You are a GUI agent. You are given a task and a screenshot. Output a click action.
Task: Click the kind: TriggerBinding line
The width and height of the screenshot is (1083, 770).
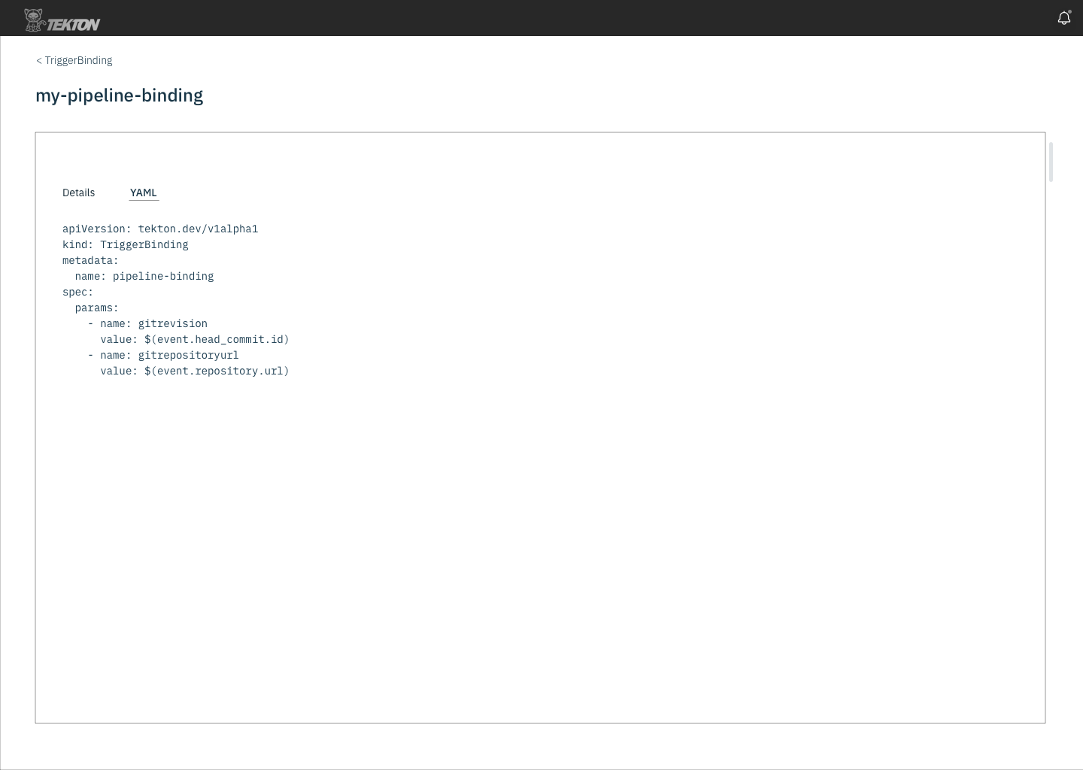tap(125, 244)
